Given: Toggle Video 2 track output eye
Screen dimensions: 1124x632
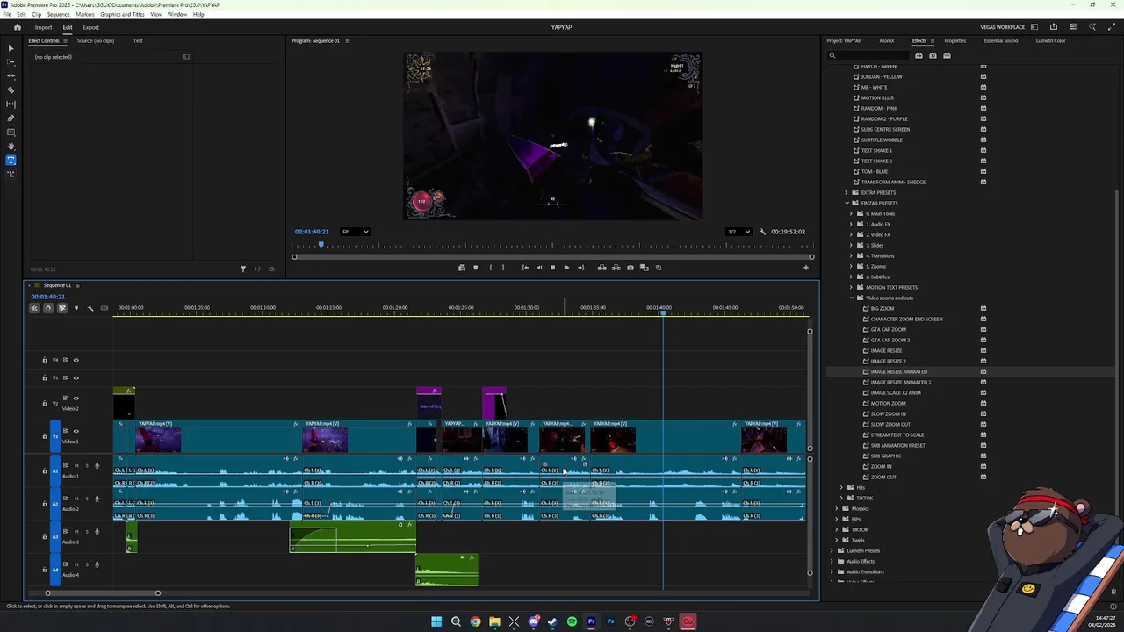Looking at the screenshot, I should (x=76, y=398).
